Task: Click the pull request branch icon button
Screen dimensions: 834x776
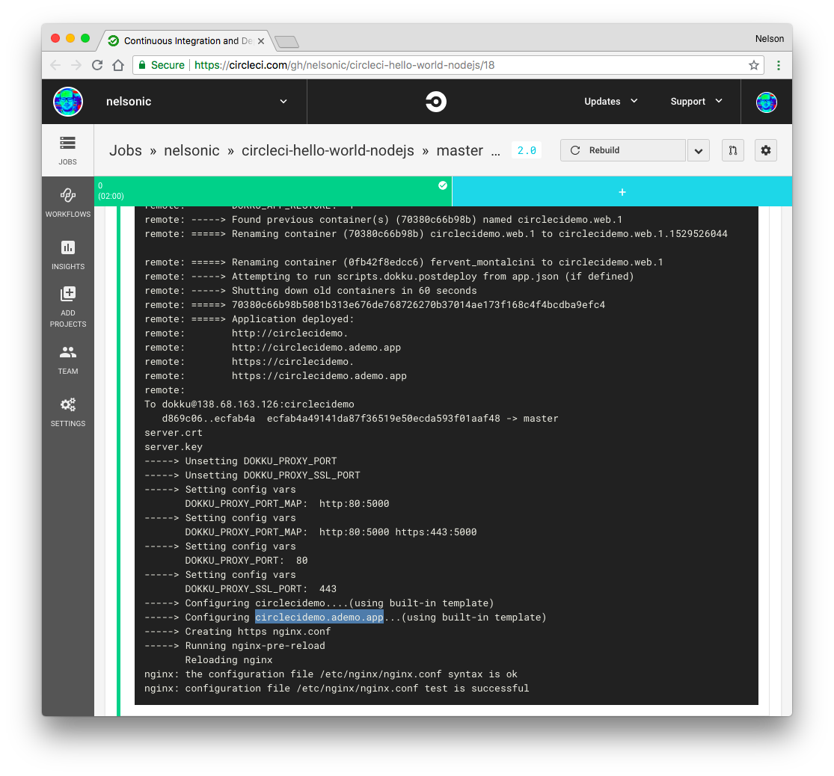Action: point(732,150)
